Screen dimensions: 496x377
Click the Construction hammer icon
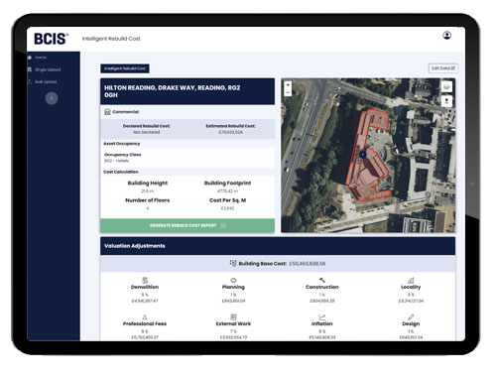coord(322,280)
